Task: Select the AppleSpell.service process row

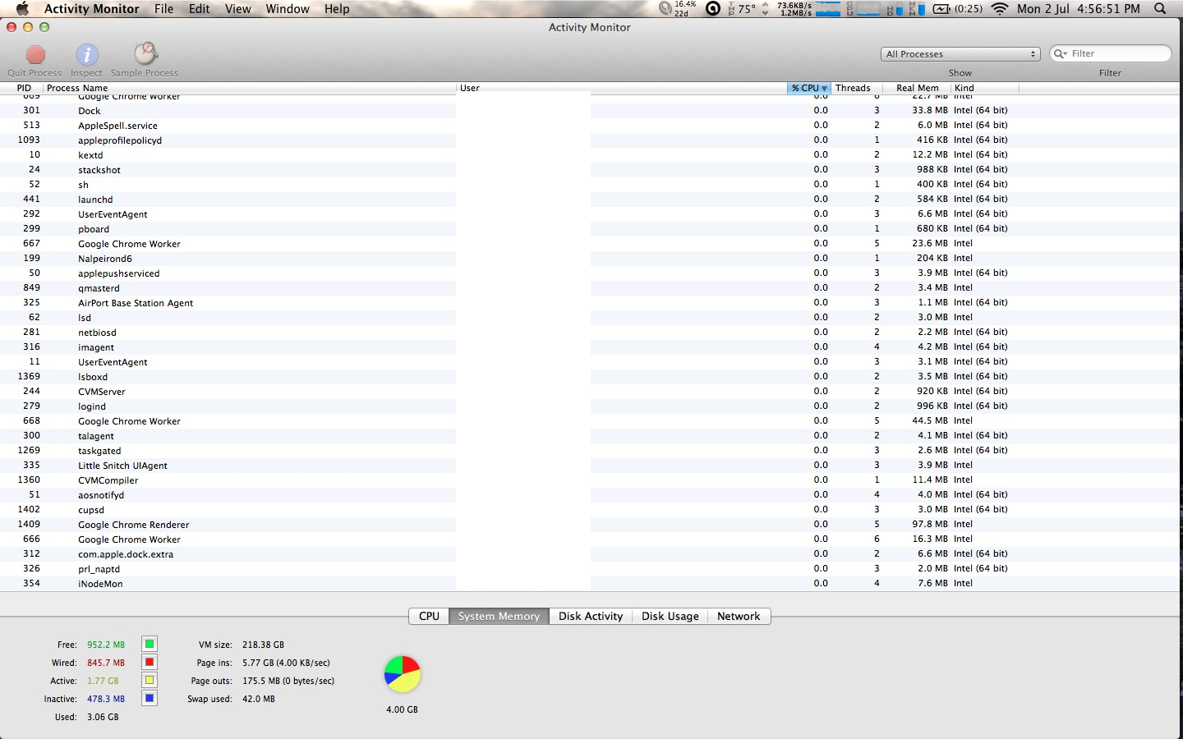Action: tap(591, 125)
